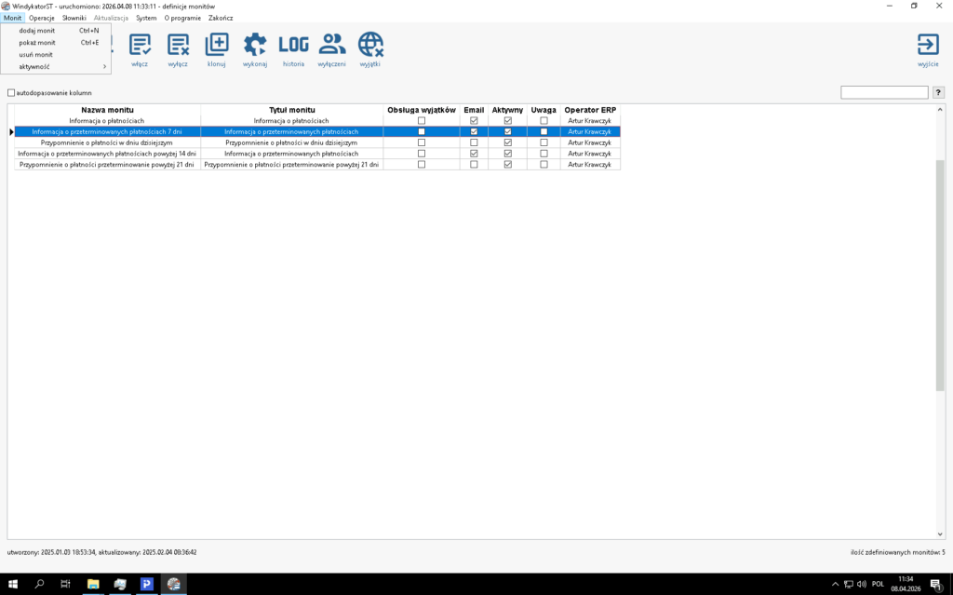The height and width of the screenshot is (595, 953).
Task: Toggle Email checkbox for 'Przypomnienie o płatności w dniu dzisiejszym'
Action: click(x=474, y=142)
